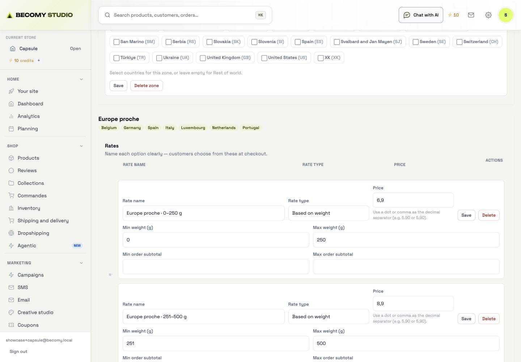Open settings gear in top bar
The height and width of the screenshot is (362, 521).
(488, 15)
